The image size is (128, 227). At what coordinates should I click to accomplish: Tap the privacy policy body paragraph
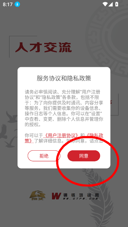coord(64,108)
